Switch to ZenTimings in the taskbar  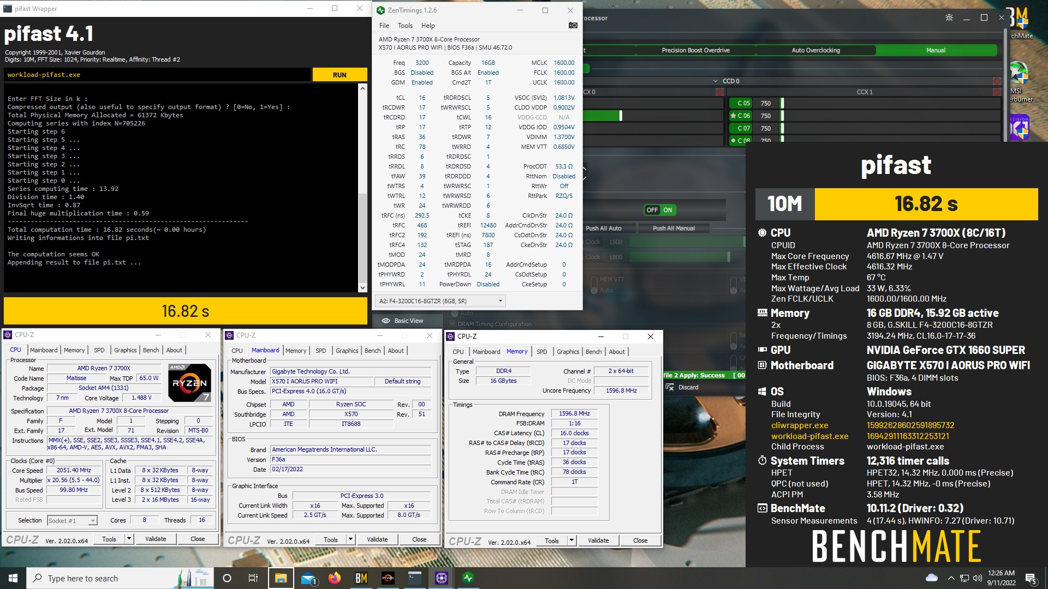pyautogui.click(x=468, y=578)
